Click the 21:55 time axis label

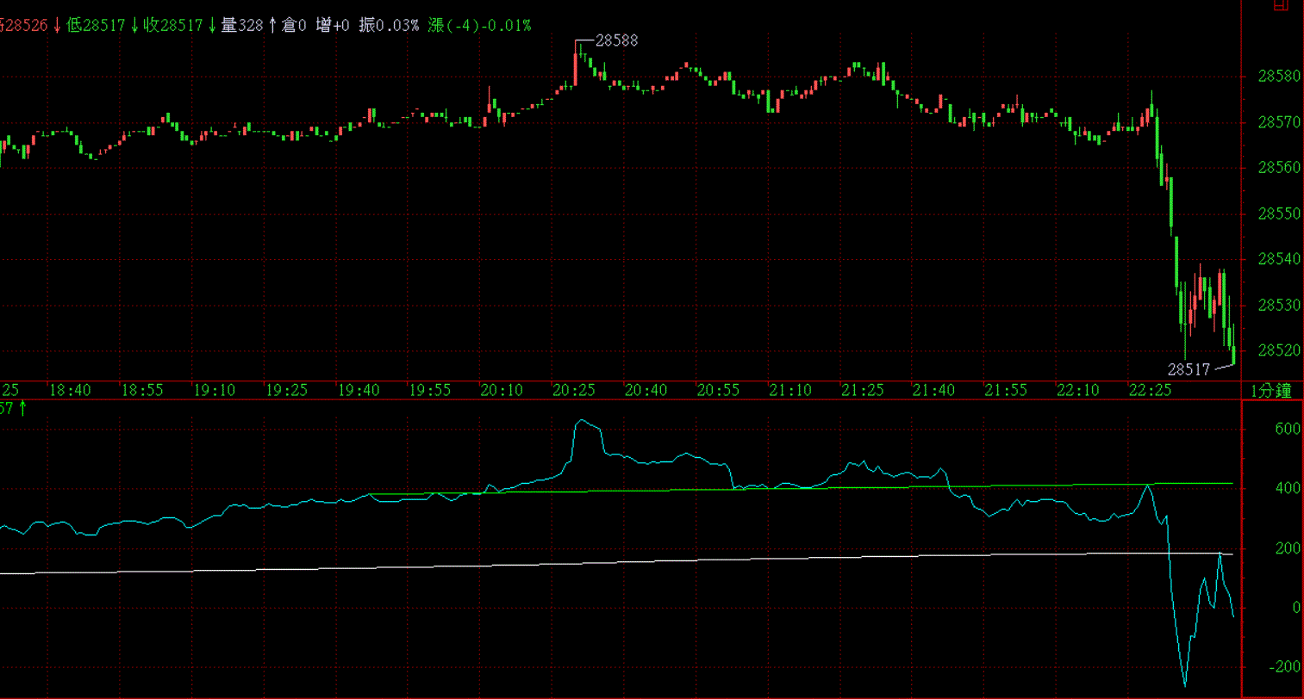1007,390
